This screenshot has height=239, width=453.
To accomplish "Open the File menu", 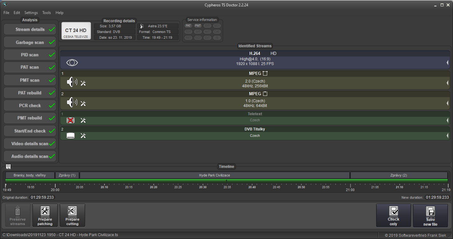I will 6,13.
